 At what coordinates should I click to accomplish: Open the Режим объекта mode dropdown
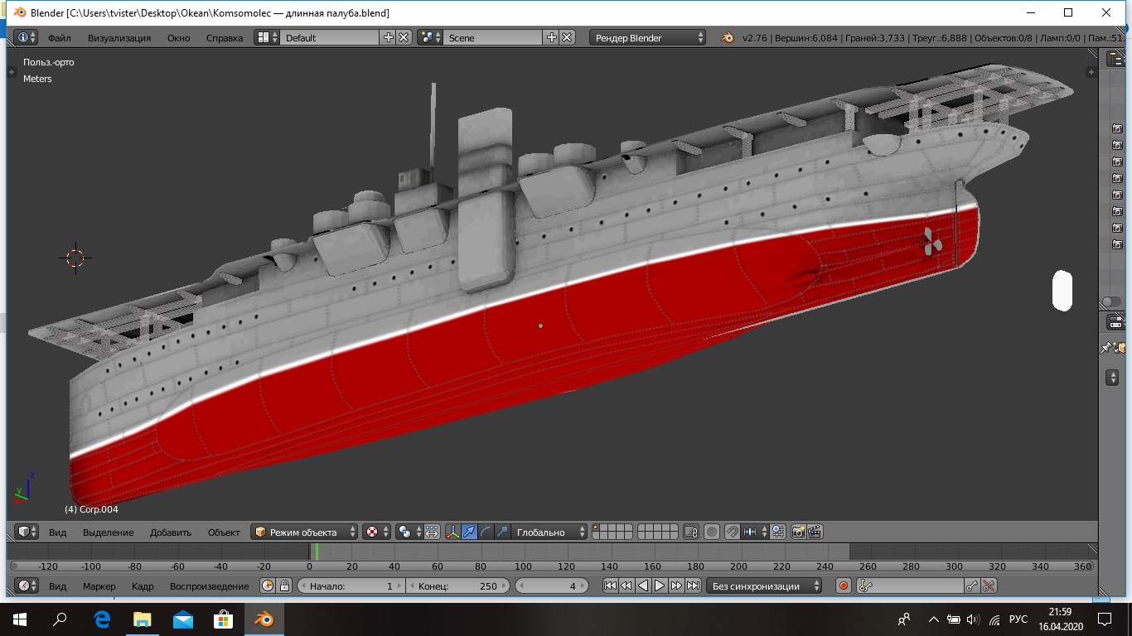pyautogui.click(x=304, y=532)
